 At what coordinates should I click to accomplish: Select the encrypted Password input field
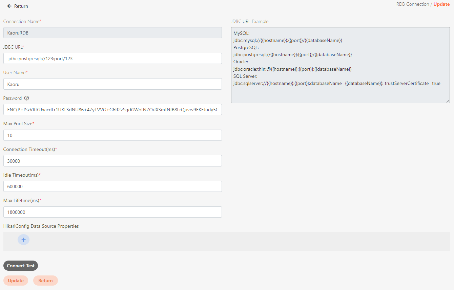click(x=112, y=110)
